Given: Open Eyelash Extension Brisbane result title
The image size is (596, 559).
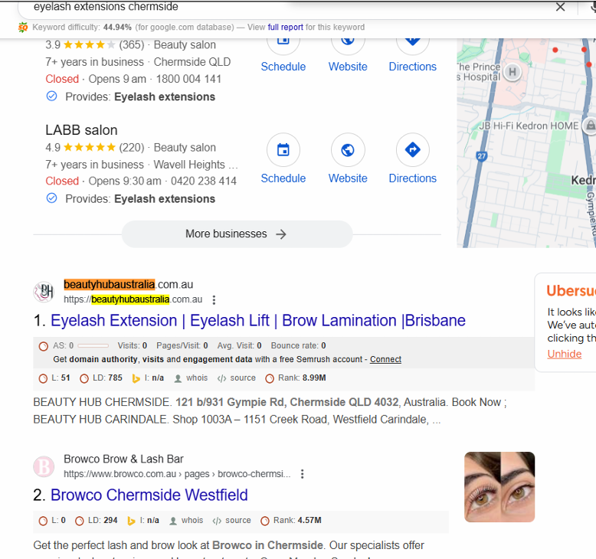Looking at the screenshot, I should [x=258, y=321].
